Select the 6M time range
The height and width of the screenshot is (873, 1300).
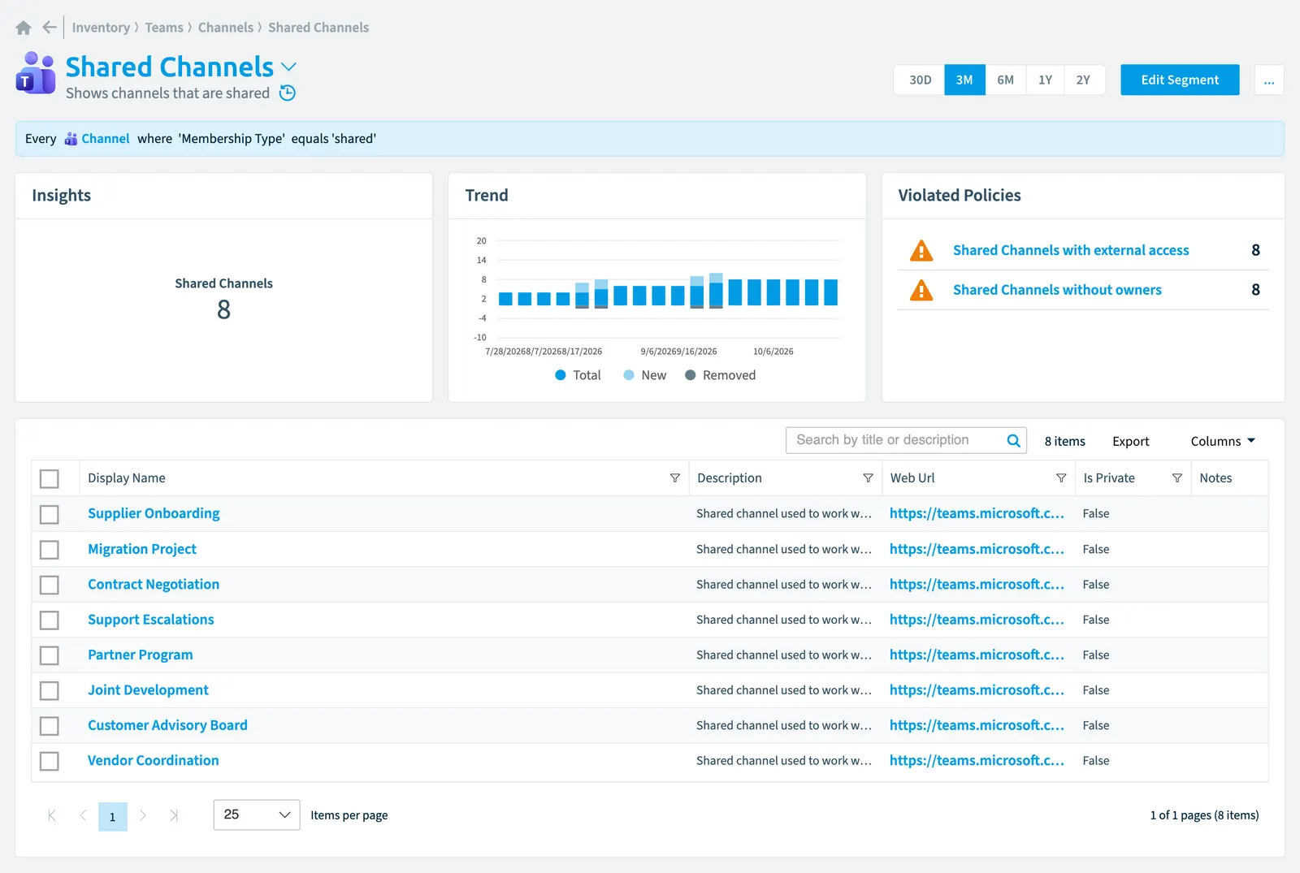click(x=1005, y=80)
